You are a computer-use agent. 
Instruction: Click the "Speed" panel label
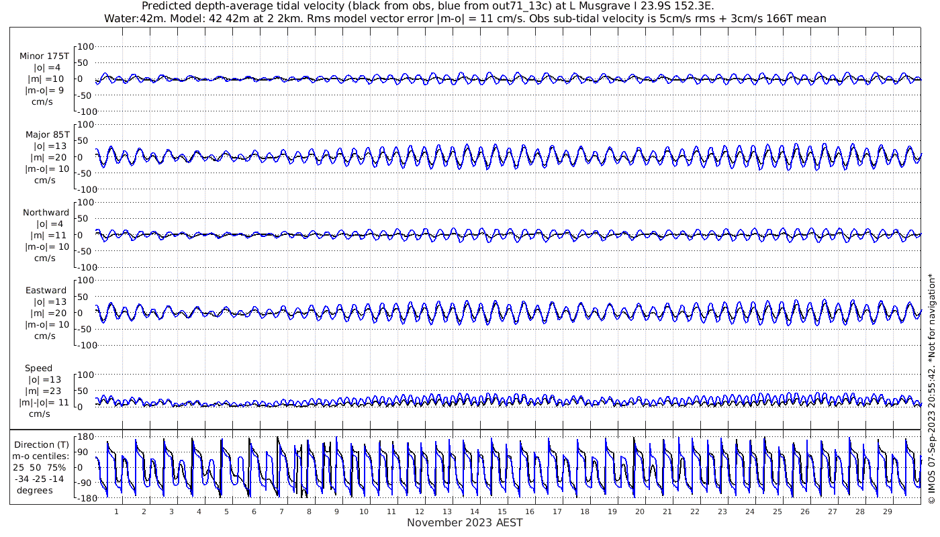pos(38,369)
